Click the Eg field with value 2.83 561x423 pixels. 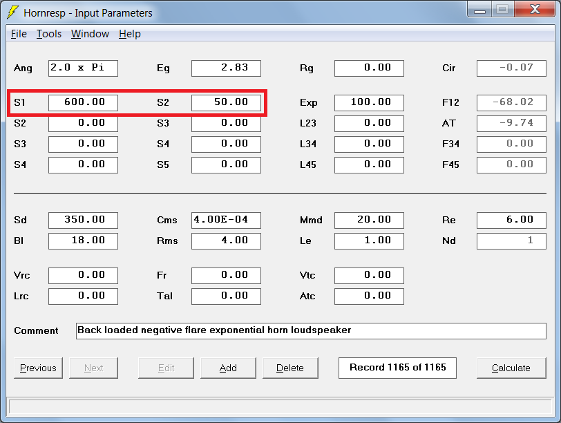coord(226,68)
